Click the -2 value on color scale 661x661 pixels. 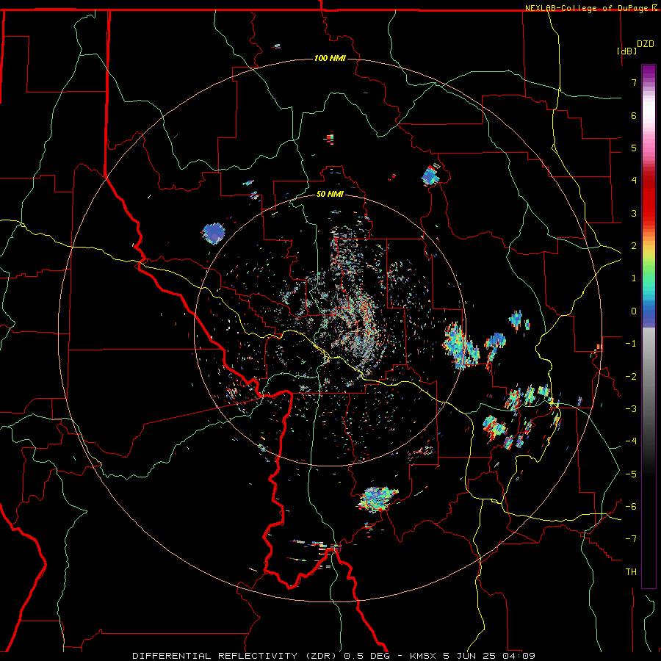(x=631, y=376)
